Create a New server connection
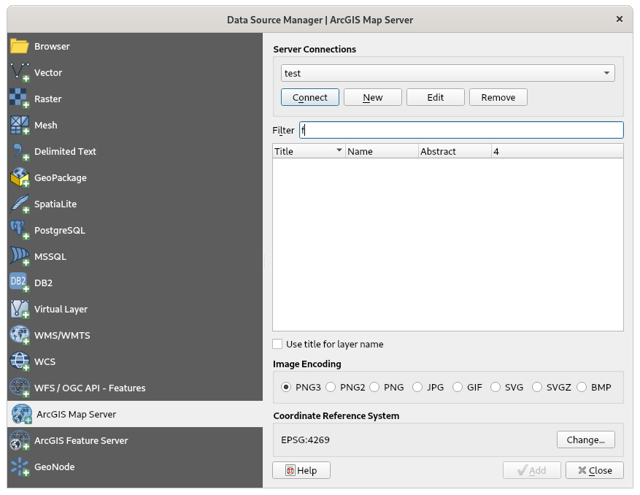The image size is (640, 495). tap(373, 97)
